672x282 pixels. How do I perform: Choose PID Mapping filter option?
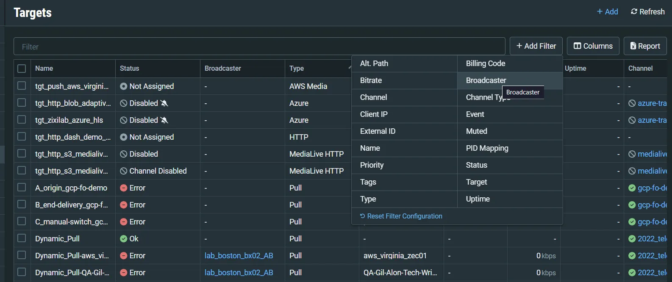tap(510, 148)
